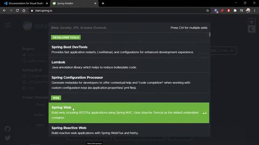Screen dimensions: 259x145
Task: Open the Twitter icon in sidebar
Action: [x=7, y=138]
